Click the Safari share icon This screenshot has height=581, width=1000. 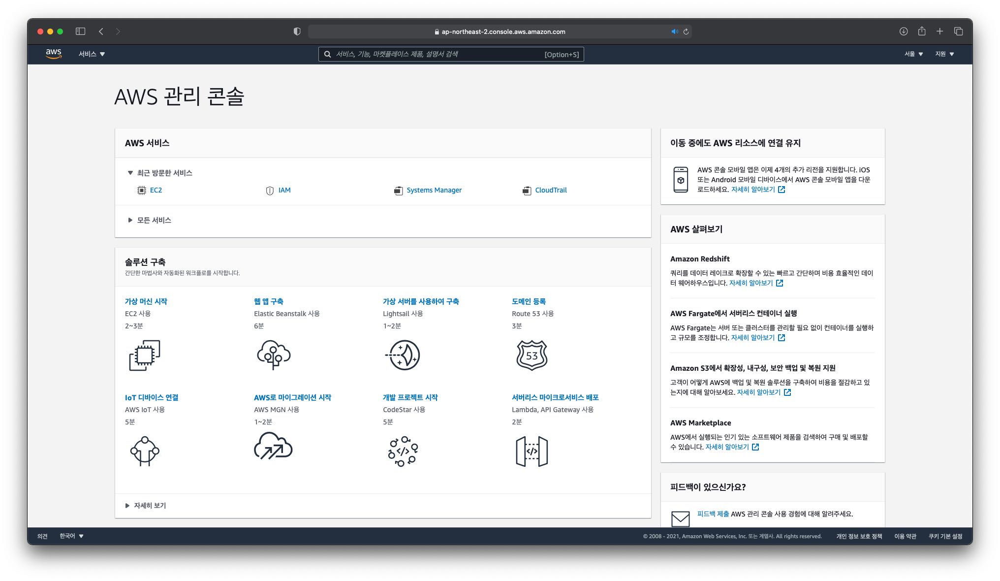pyautogui.click(x=922, y=32)
